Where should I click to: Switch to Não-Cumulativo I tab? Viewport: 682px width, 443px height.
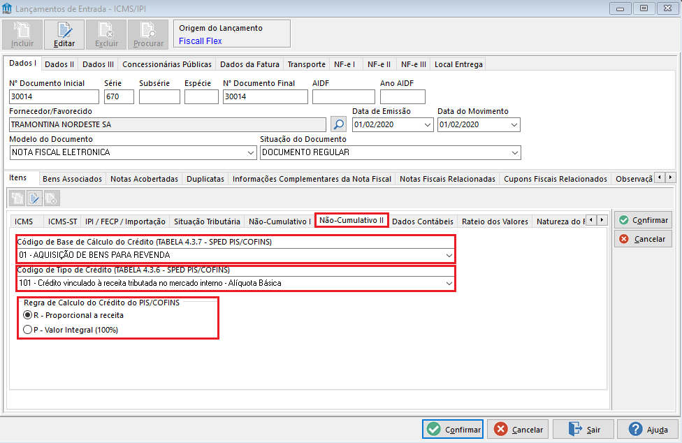point(280,221)
